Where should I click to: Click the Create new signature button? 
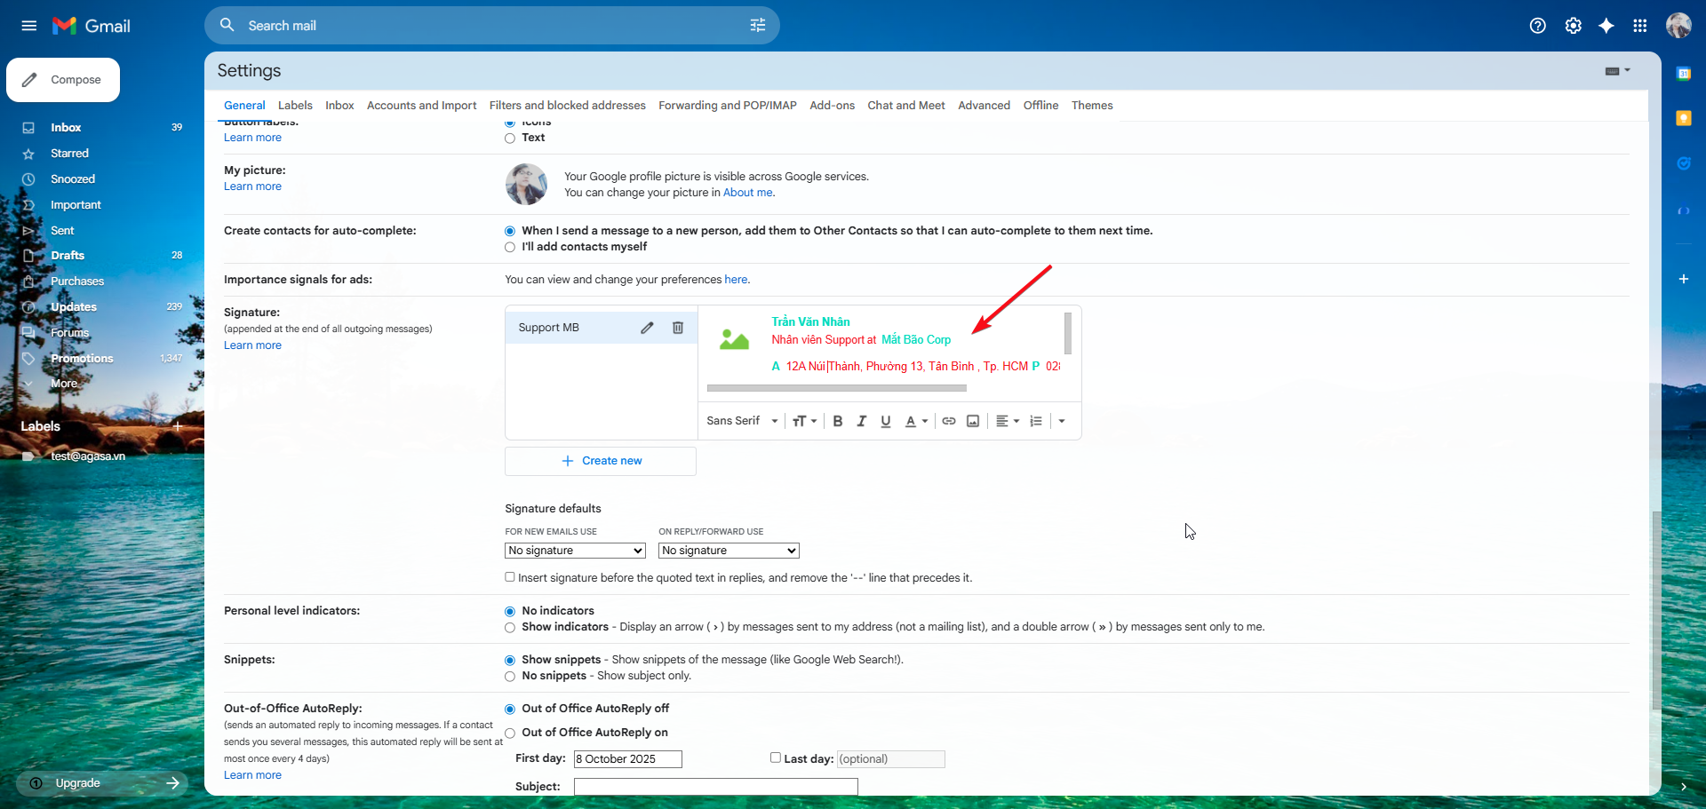pos(601,461)
